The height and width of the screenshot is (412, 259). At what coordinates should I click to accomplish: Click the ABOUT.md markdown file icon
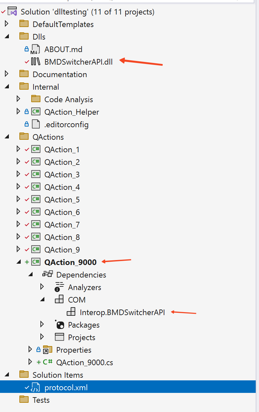coord(35,49)
